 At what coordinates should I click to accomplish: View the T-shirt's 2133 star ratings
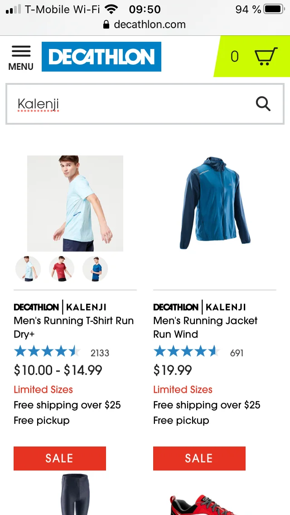click(62, 352)
